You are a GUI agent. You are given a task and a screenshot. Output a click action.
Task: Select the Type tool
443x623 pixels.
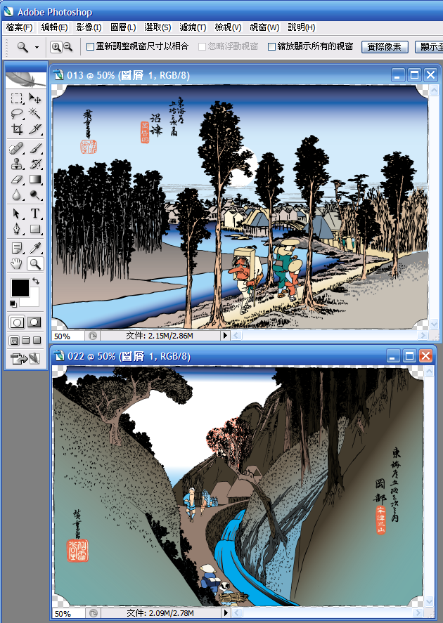[x=35, y=214]
